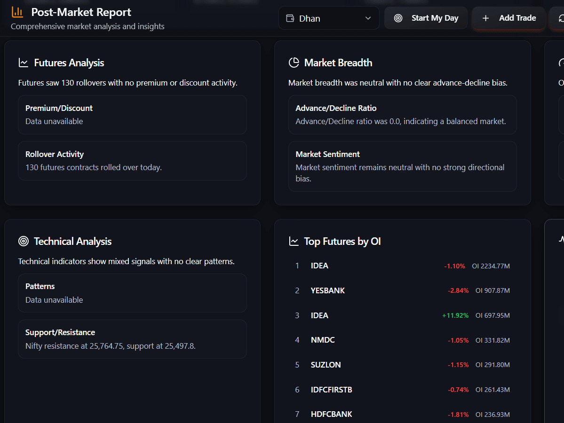Click the plus icon in Add Trade
The height and width of the screenshot is (423, 564).
(486, 18)
